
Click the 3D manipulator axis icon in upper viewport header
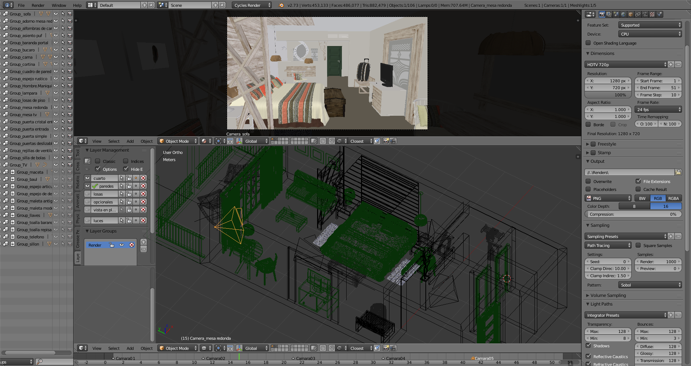(239, 141)
